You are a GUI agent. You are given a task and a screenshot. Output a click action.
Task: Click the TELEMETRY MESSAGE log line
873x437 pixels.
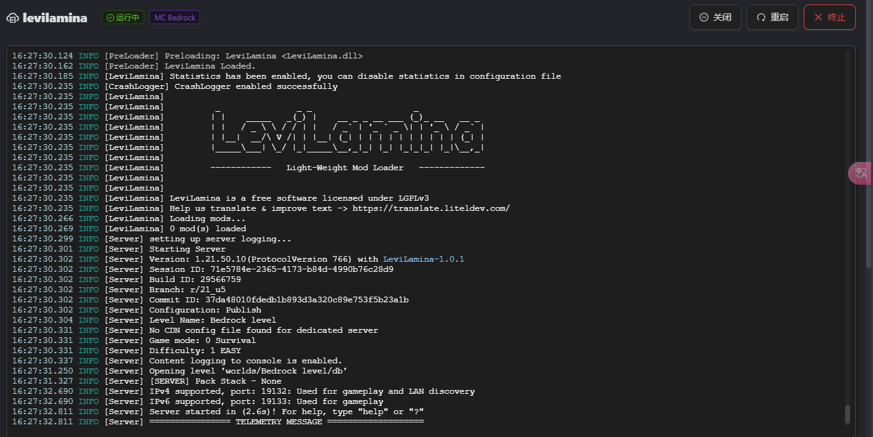[218, 422]
